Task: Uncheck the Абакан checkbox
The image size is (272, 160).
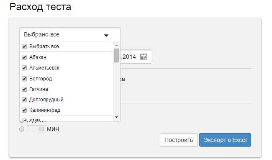Action: tap(24, 57)
